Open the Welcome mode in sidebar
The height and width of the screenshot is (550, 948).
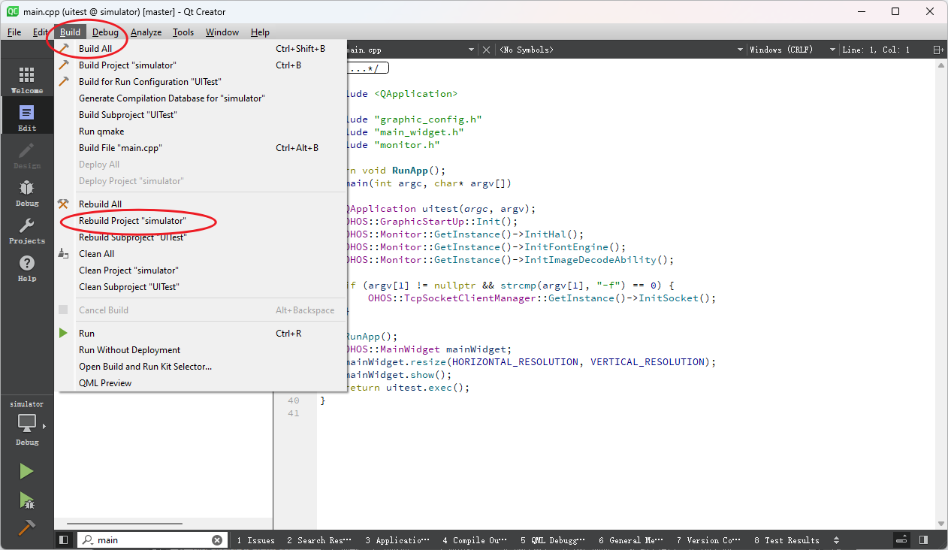pyautogui.click(x=26, y=80)
